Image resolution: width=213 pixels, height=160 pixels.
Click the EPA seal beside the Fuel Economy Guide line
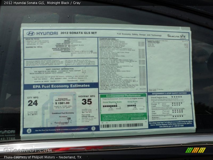[29, 131]
